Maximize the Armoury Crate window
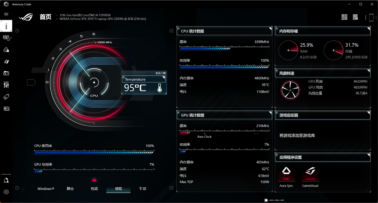Viewport: 378px width, 203px height. coord(361,4)
